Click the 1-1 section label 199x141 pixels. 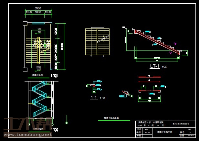(94, 97)
